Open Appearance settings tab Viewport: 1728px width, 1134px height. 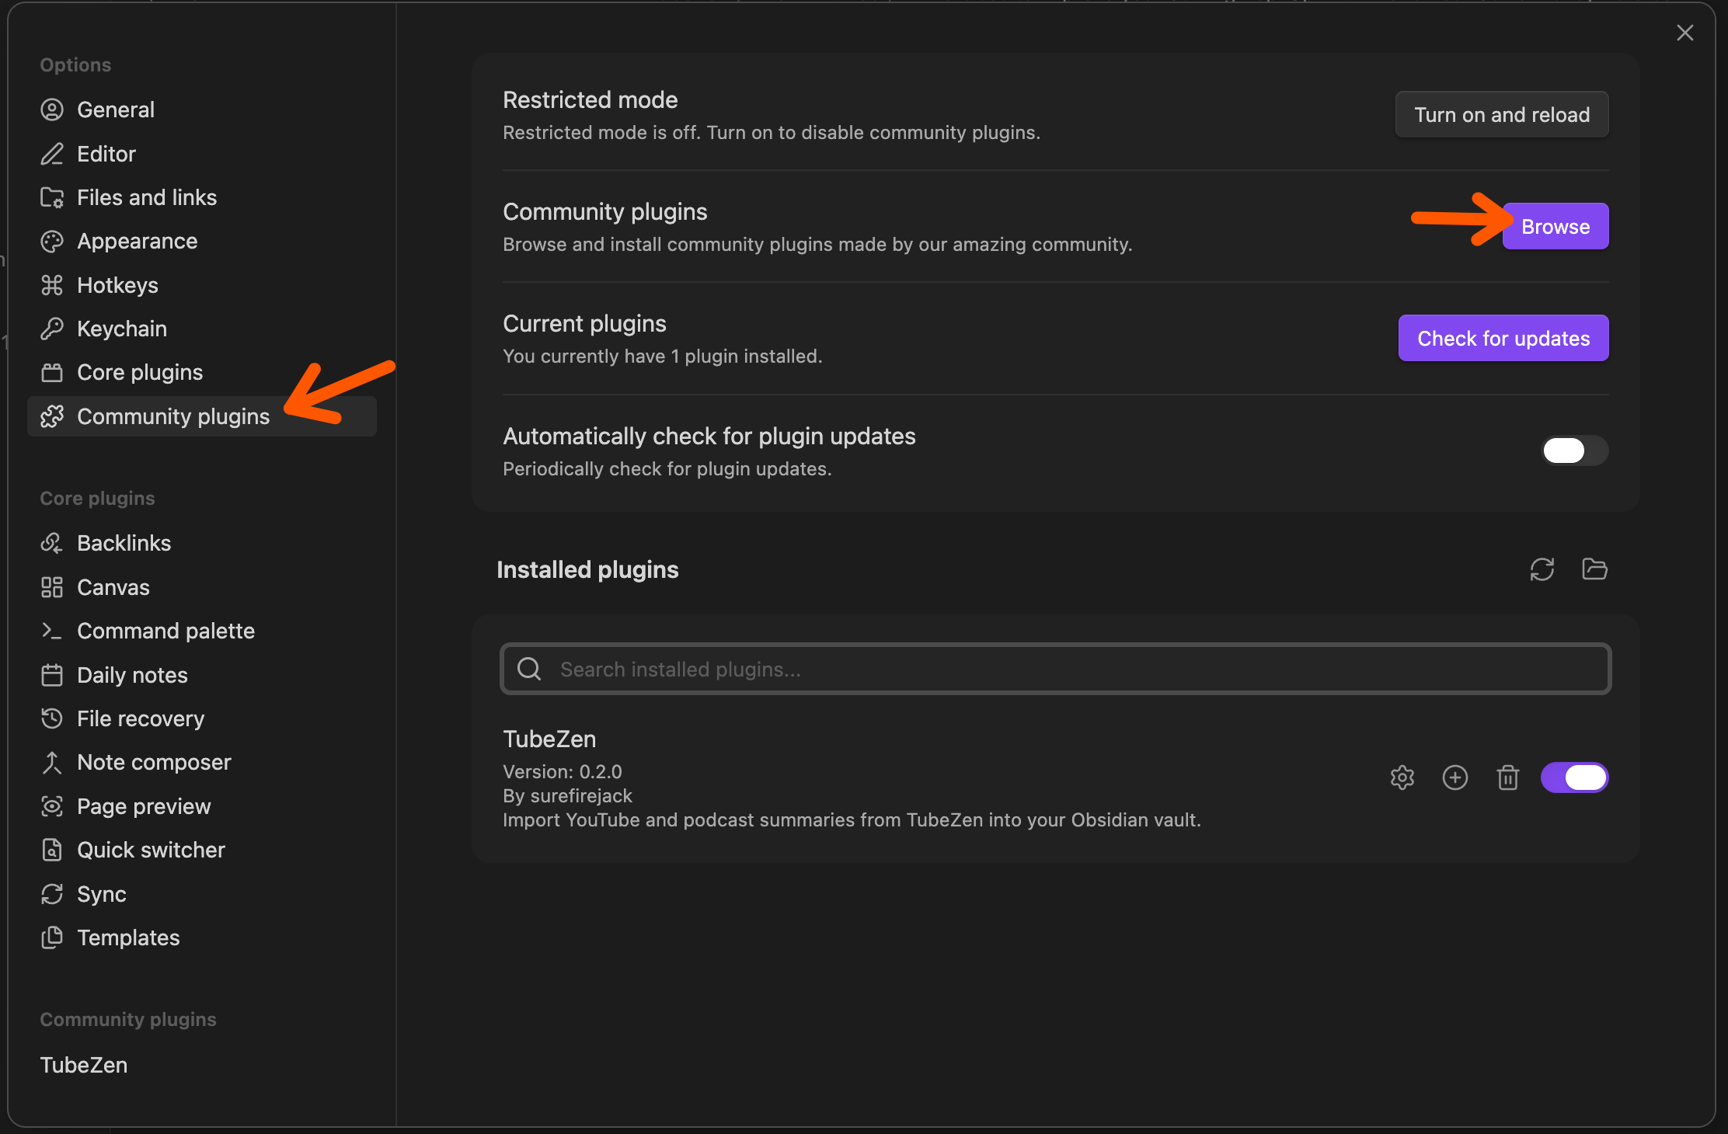pos(202,241)
